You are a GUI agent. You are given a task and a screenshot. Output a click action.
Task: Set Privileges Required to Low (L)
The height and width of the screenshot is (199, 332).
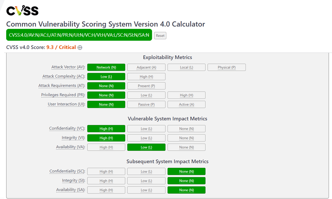pos(146,95)
